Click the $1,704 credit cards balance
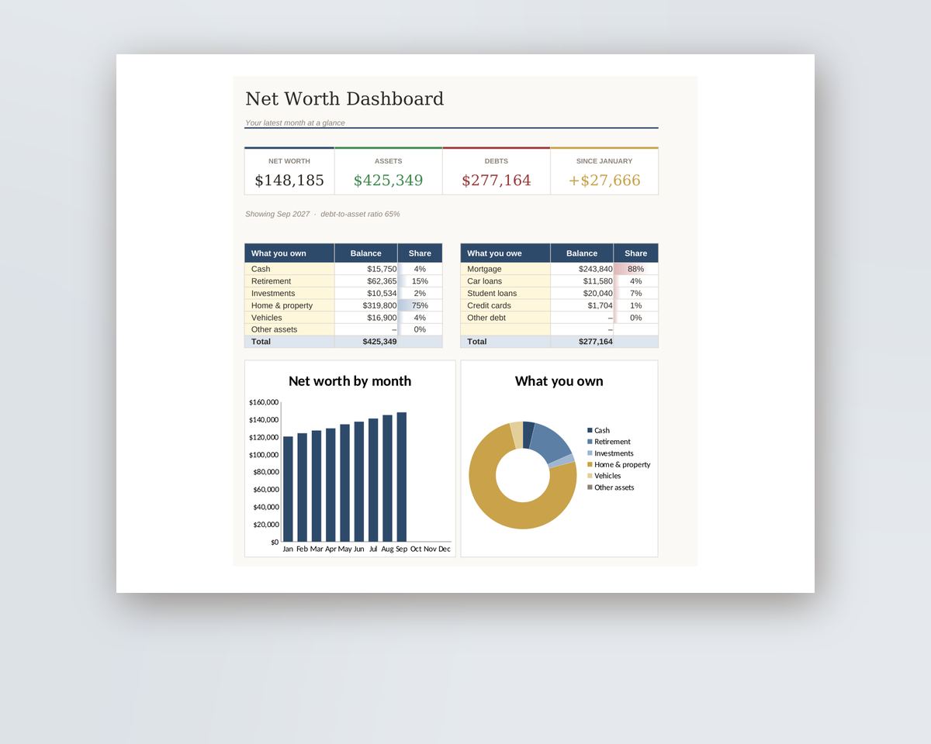This screenshot has width=931, height=744. click(582, 305)
